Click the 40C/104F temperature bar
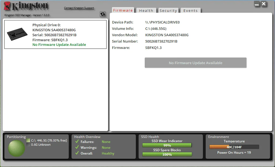 click(234, 147)
